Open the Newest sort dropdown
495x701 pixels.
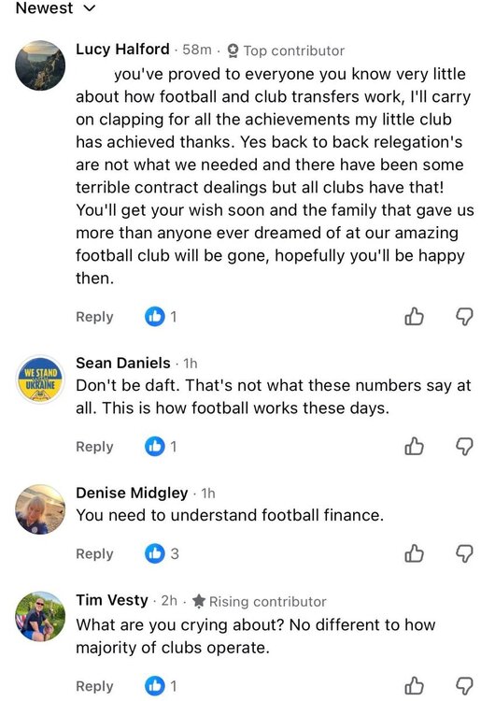point(55,7)
